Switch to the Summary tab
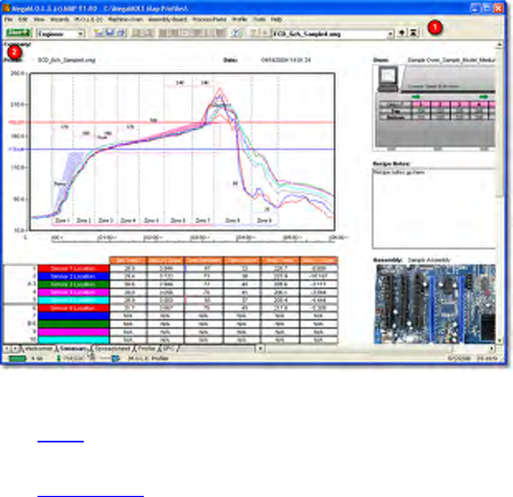The height and width of the screenshot is (497, 513). click(x=73, y=349)
